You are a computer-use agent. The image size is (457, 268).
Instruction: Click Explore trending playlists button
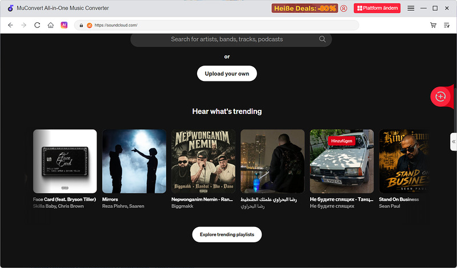click(x=227, y=234)
